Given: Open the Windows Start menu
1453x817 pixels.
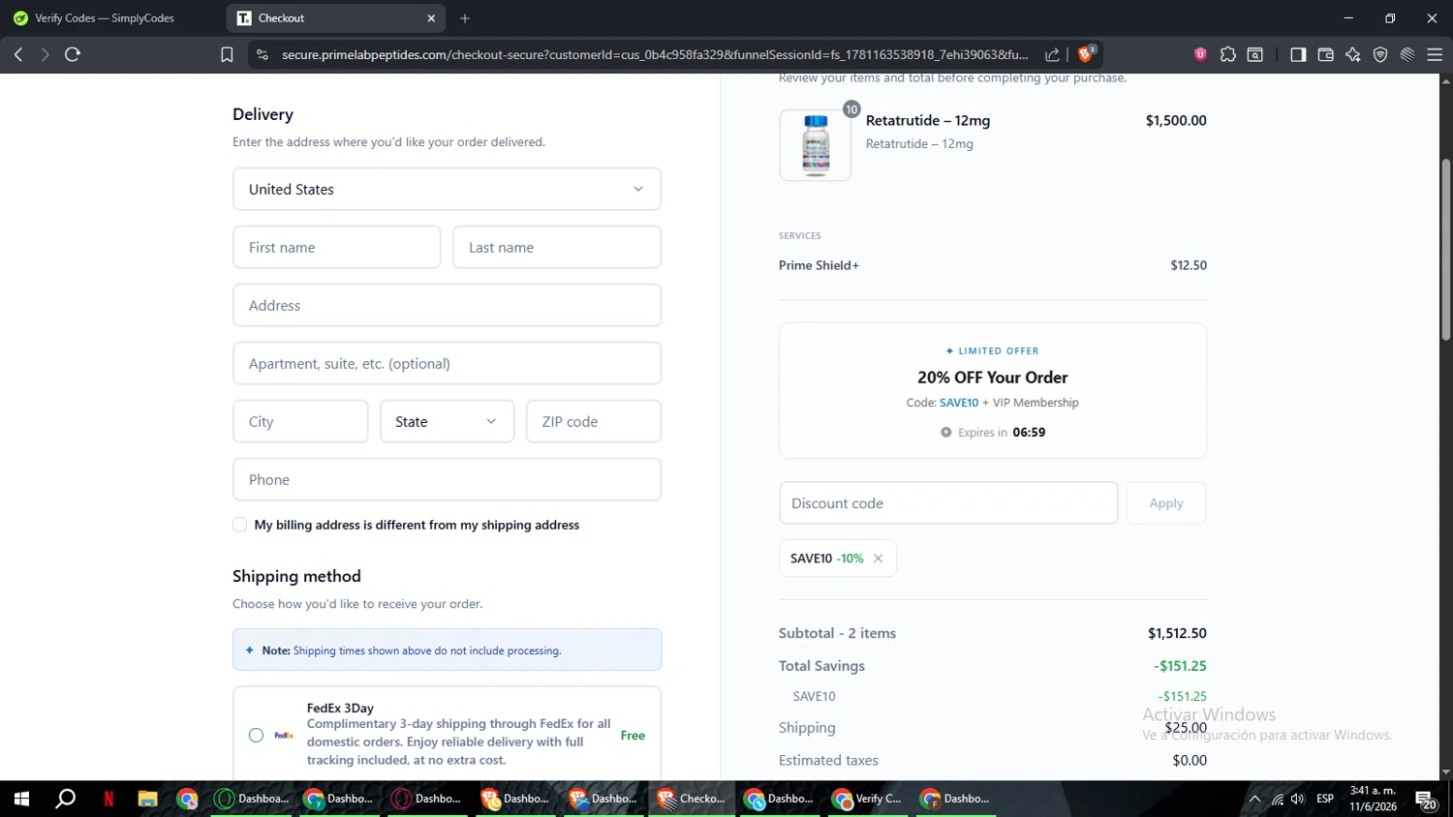Looking at the screenshot, I should (21, 799).
